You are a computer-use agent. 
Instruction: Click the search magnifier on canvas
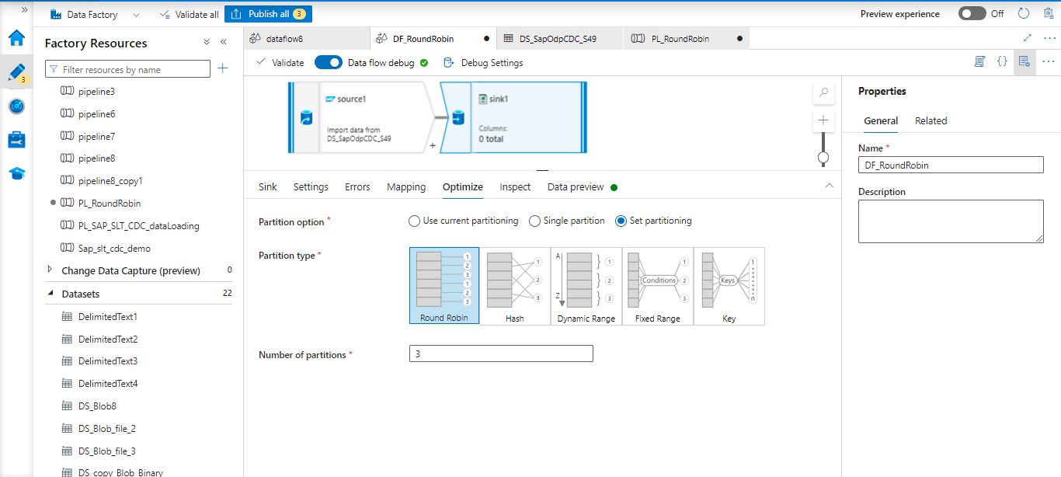[823, 92]
